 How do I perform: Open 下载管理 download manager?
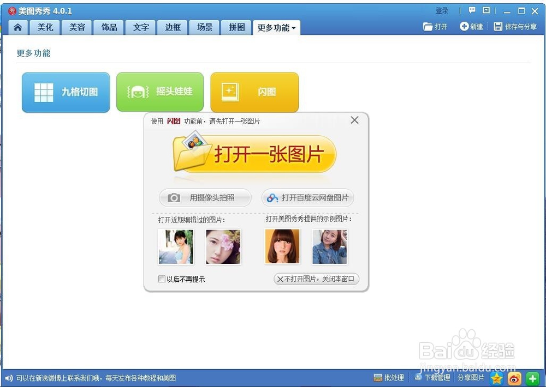[432, 377]
